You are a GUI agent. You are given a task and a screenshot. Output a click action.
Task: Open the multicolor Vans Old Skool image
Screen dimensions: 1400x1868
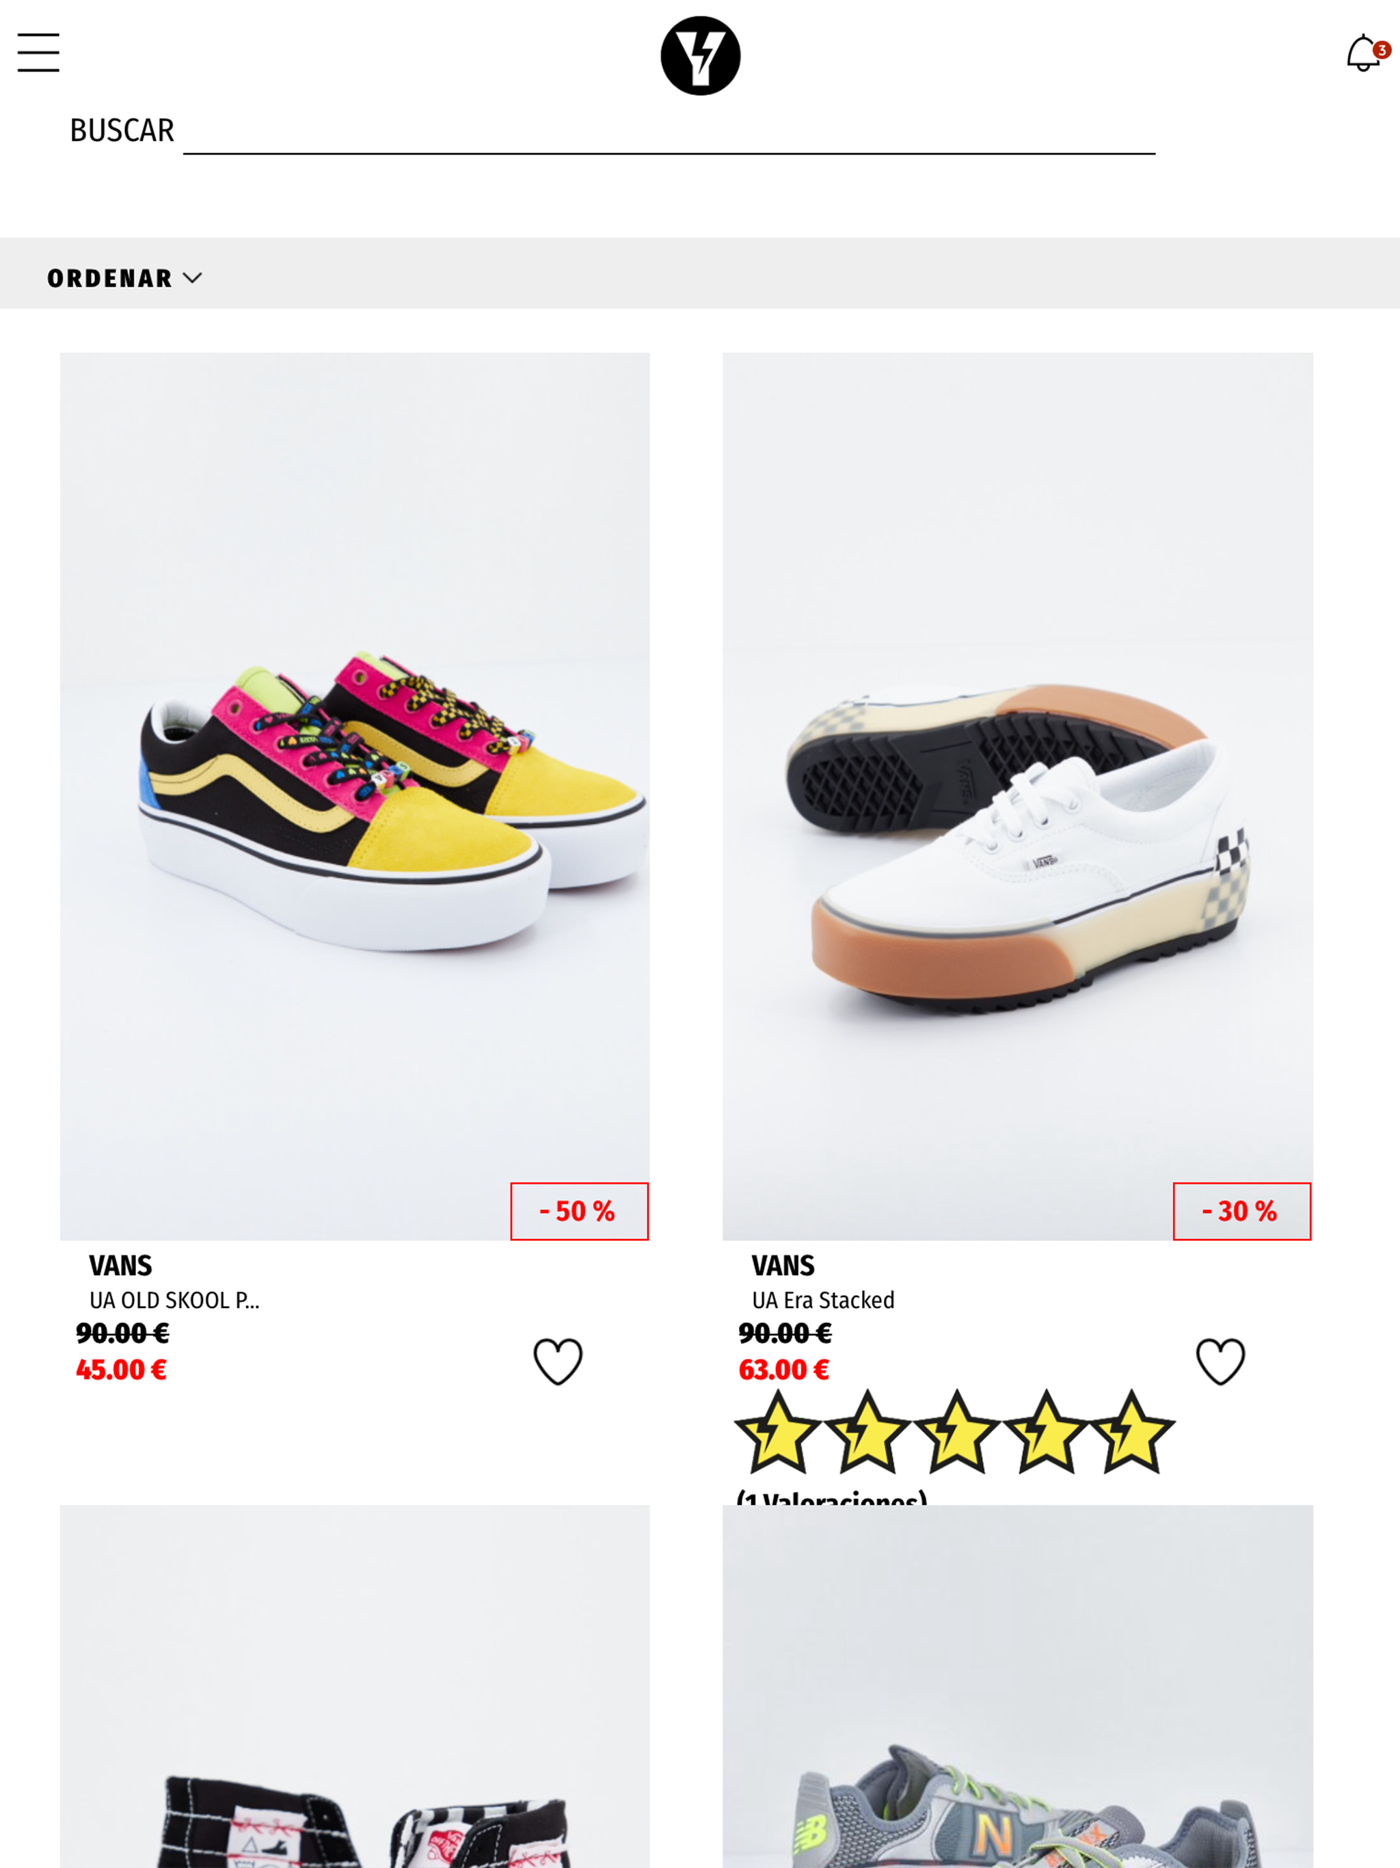[x=355, y=795]
